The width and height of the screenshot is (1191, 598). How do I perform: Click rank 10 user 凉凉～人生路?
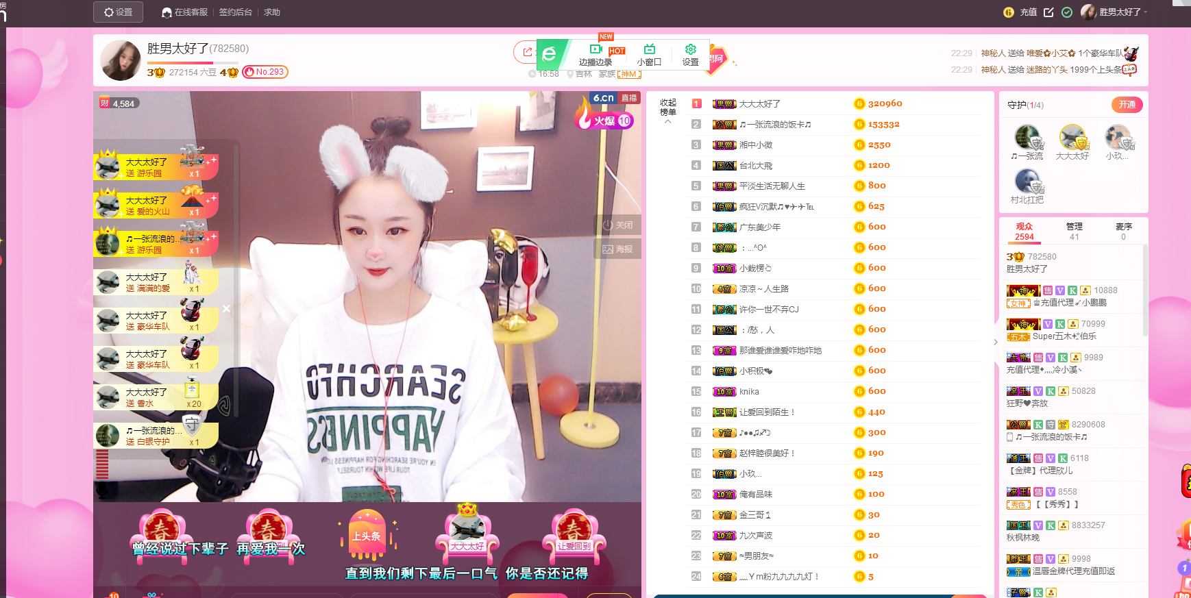[764, 289]
